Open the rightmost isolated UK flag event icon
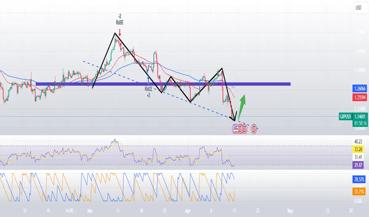 click(254, 129)
